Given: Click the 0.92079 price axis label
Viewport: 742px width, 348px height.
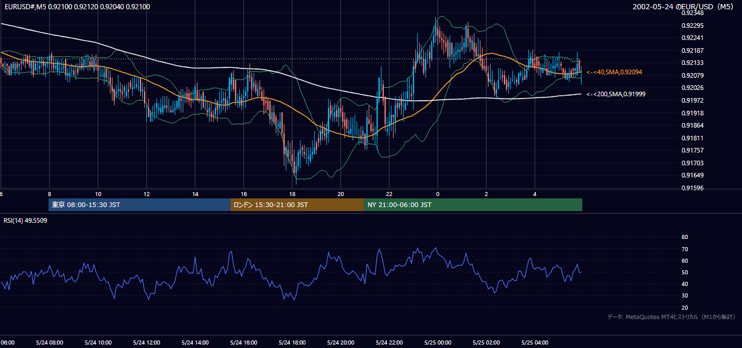Looking at the screenshot, I should pos(693,75).
